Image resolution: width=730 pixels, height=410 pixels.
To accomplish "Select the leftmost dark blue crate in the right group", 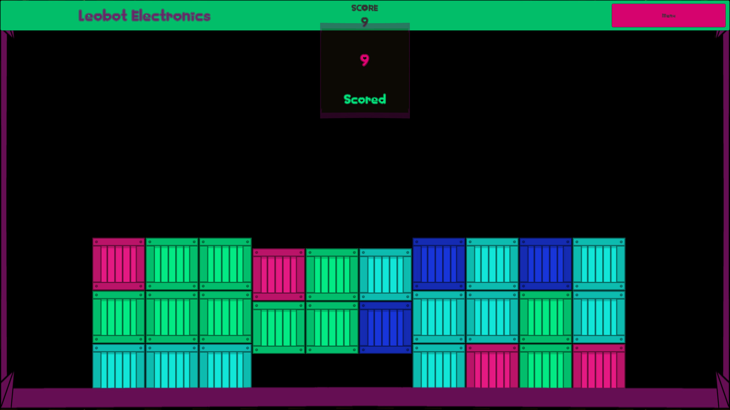I will (438, 263).
